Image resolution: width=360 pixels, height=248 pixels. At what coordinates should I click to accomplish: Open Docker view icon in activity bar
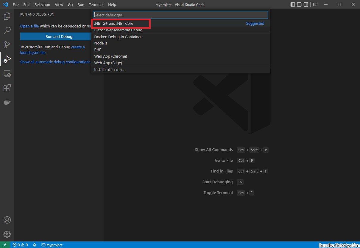tap(7, 102)
